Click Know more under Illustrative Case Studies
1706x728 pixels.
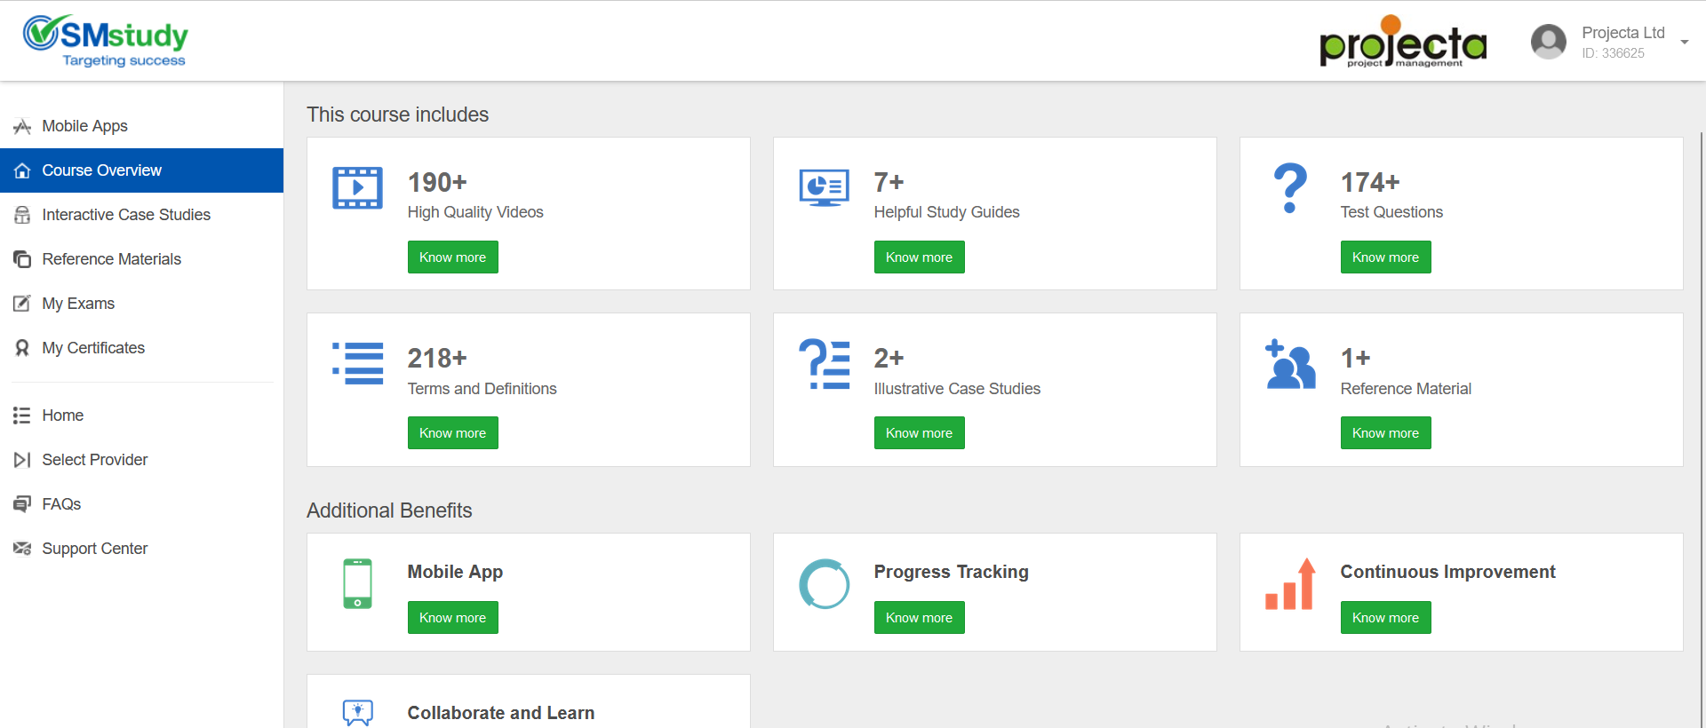(x=919, y=433)
